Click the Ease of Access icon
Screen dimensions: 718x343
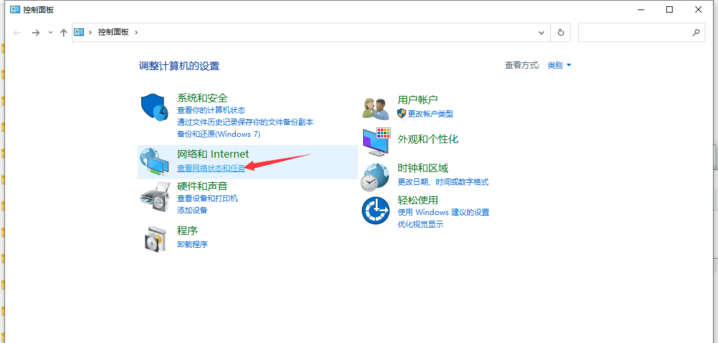pyautogui.click(x=376, y=210)
